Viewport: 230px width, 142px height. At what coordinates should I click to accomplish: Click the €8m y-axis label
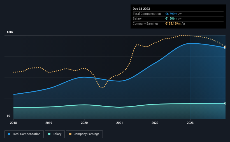click(10, 32)
